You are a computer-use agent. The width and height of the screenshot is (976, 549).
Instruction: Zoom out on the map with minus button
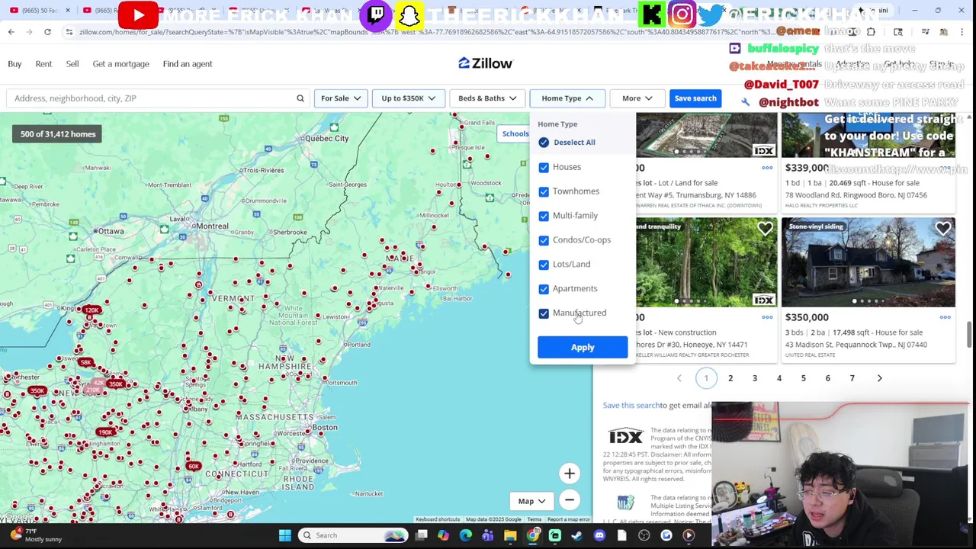click(570, 500)
